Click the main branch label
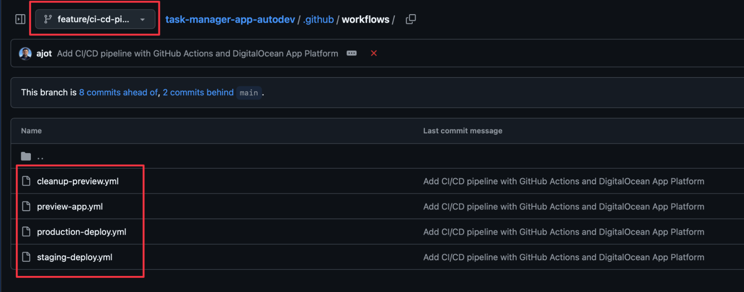The height and width of the screenshot is (292, 744). pyautogui.click(x=249, y=93)
